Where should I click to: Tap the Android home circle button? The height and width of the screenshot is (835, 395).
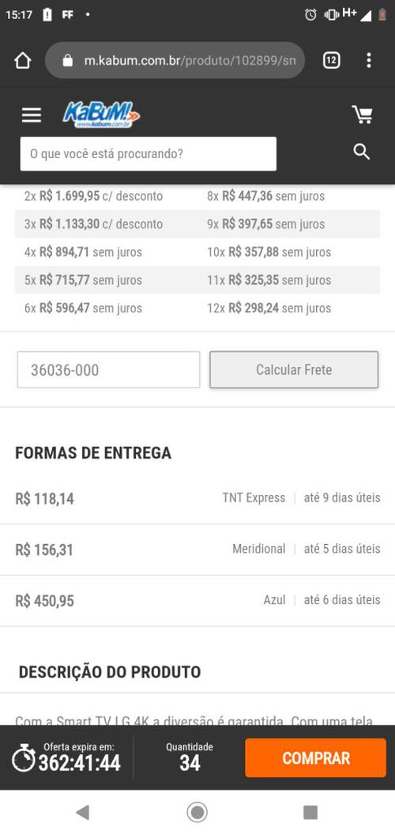(197, 812)
